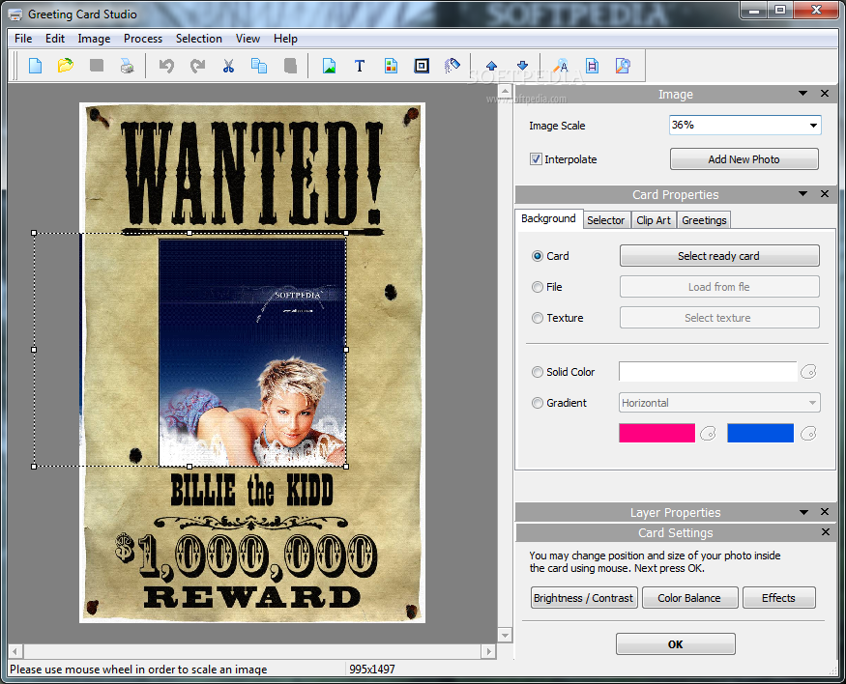Click the Brightness / Contrast button
The height and width of the screenshot is (684, 846).
584,598
